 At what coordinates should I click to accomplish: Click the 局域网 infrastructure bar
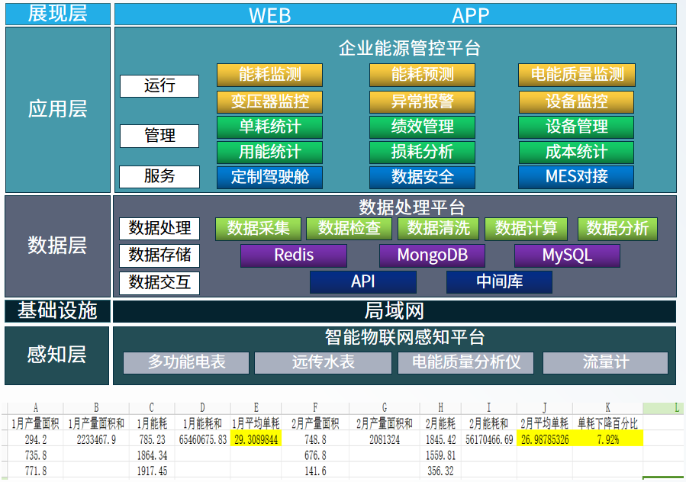click(x=395, y=311)
